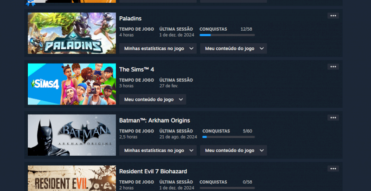Open the Paladins game title link
The height and width of the screenshot is (191, 371).
point(130,19)
